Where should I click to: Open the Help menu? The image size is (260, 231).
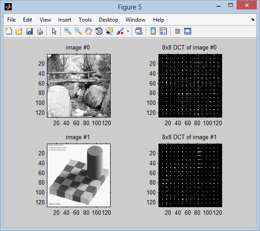click(158, 20)
